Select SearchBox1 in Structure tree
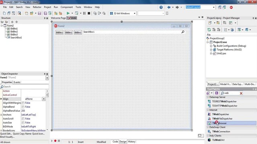Screen dimensions: 257x144 click(x=16, y=38)
